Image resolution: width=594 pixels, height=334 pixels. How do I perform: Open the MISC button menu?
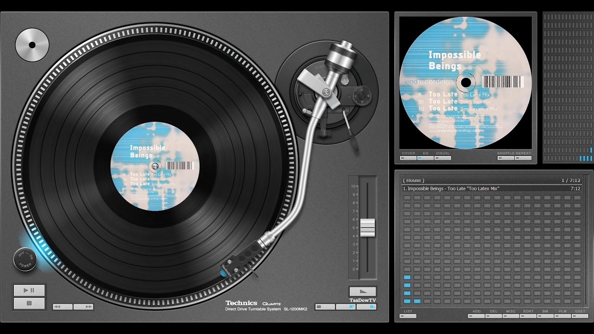[x=511, y=316]
